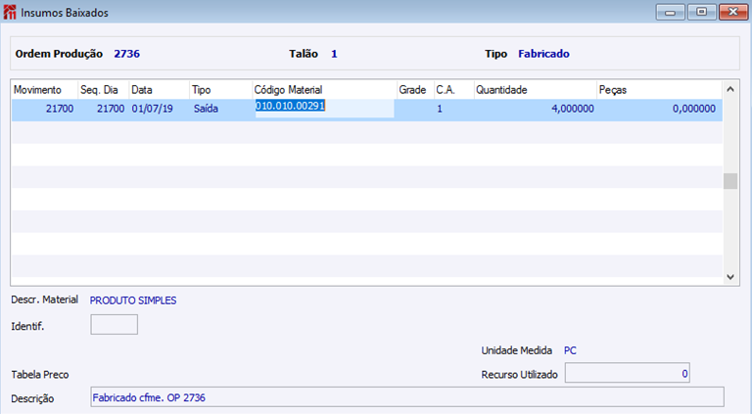
Task: Focus the Recurso Utilizado field
Action: pyautogui.click(x=628, y=373)
